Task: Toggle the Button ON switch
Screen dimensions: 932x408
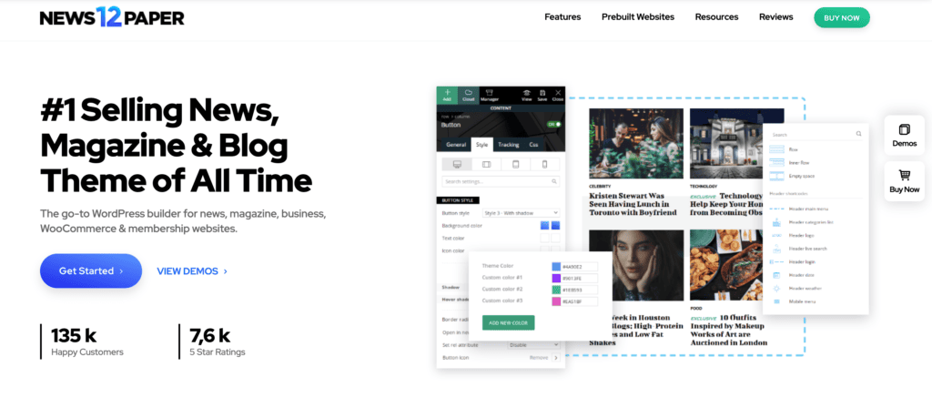Action: pyautogui.click(x=554, y=124)
